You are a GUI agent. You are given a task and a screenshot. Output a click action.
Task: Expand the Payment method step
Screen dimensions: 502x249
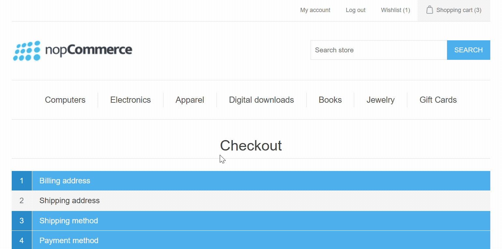pos(69,241)
